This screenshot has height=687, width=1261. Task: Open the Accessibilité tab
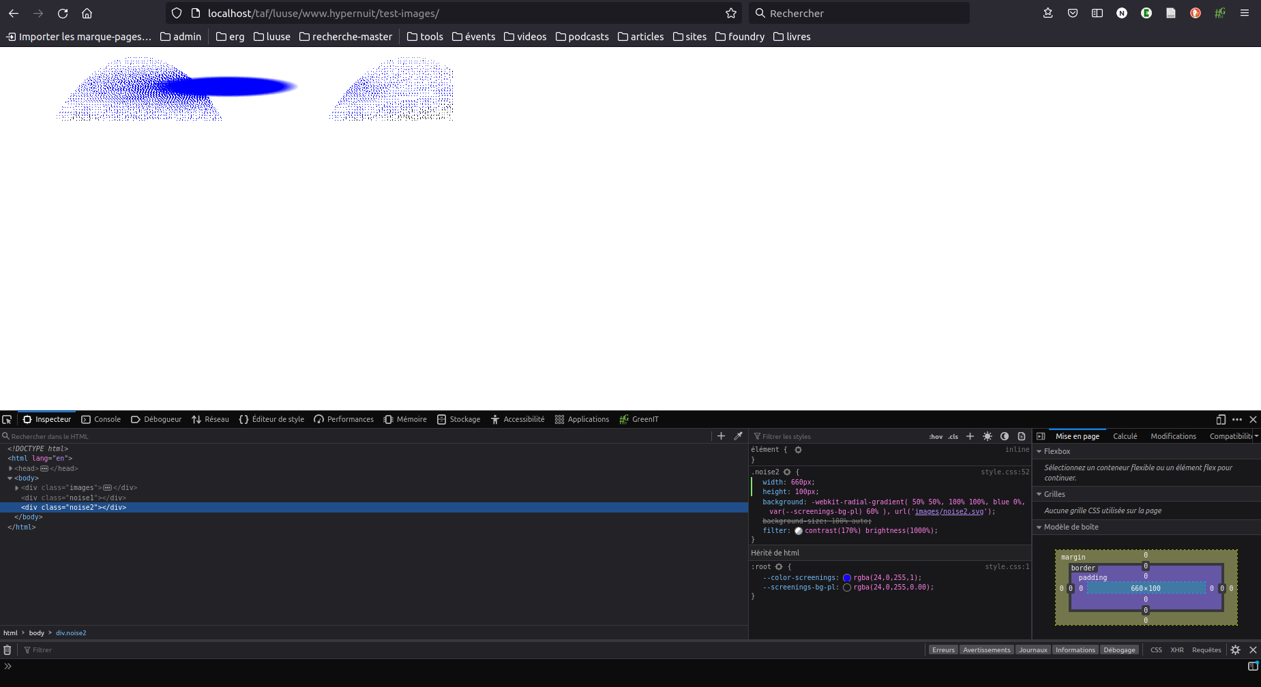click(x=518, y=420)
